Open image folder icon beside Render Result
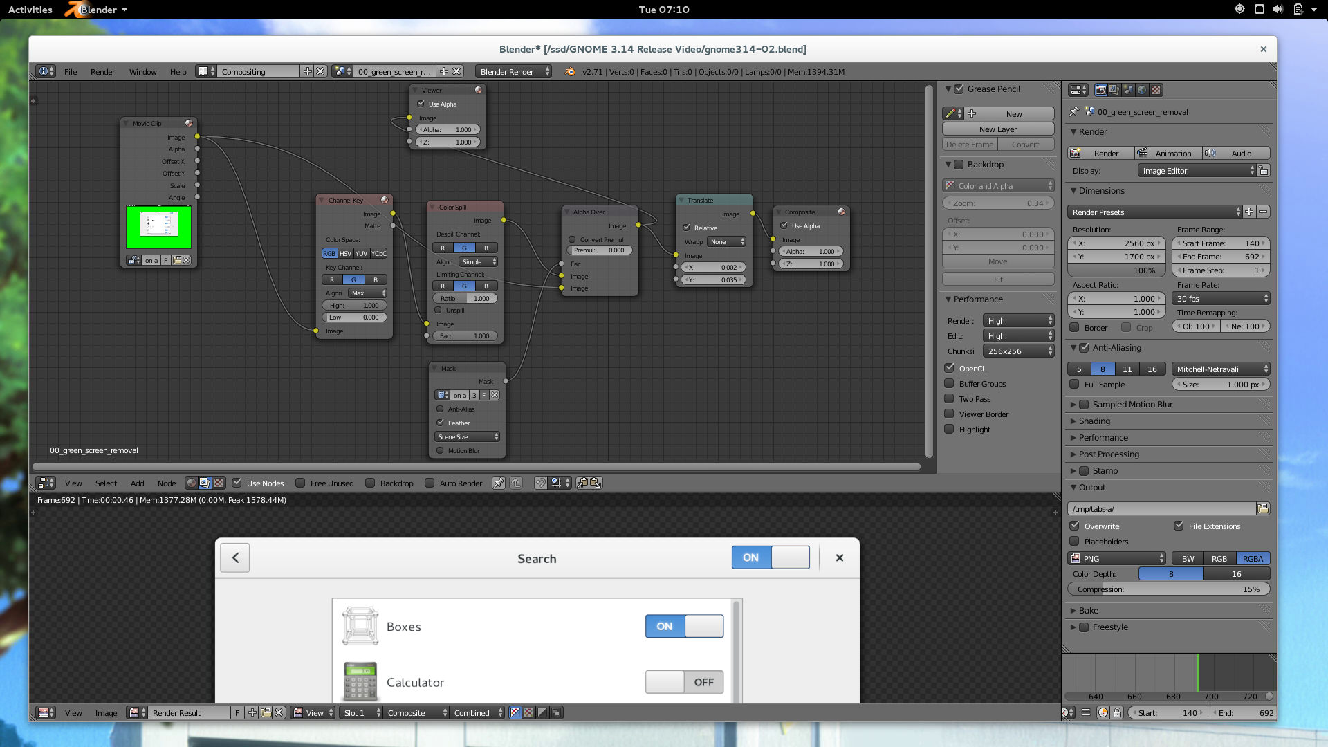This screenshot has width=1328, height=747. [x=266, y=712]
